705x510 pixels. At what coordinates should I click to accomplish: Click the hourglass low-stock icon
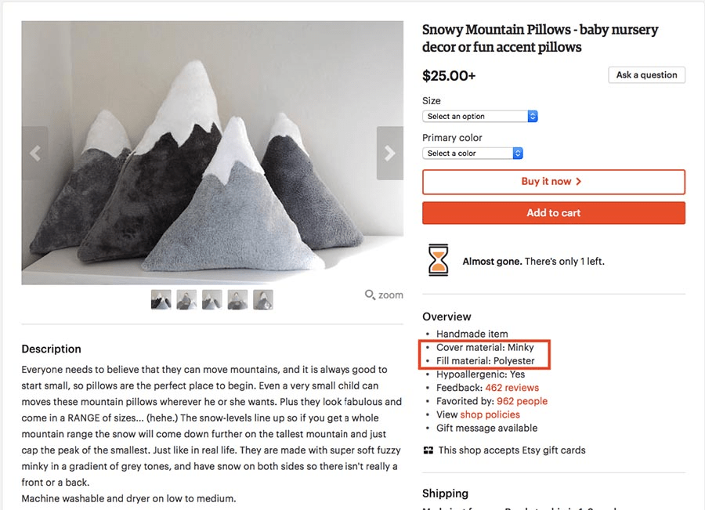439,259
